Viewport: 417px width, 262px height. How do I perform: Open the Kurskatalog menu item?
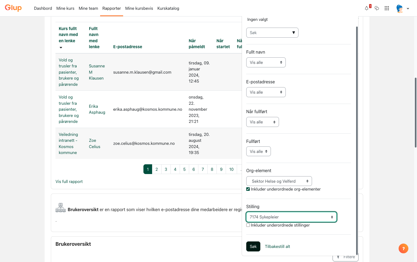[x=168, y=8]
